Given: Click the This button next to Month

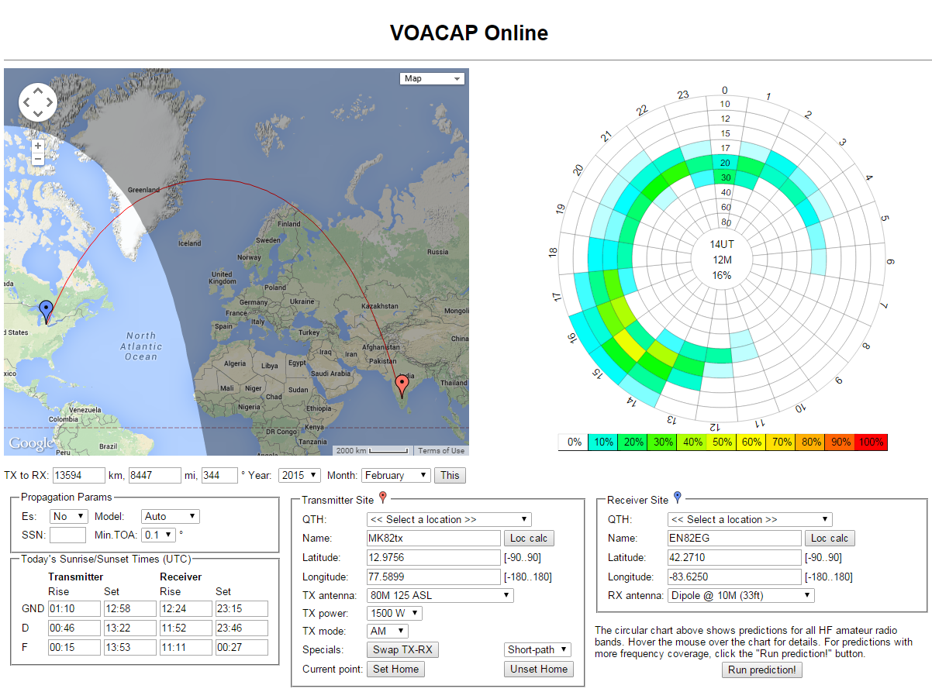Looking at the screenshot, I should (x=450, y=475).
